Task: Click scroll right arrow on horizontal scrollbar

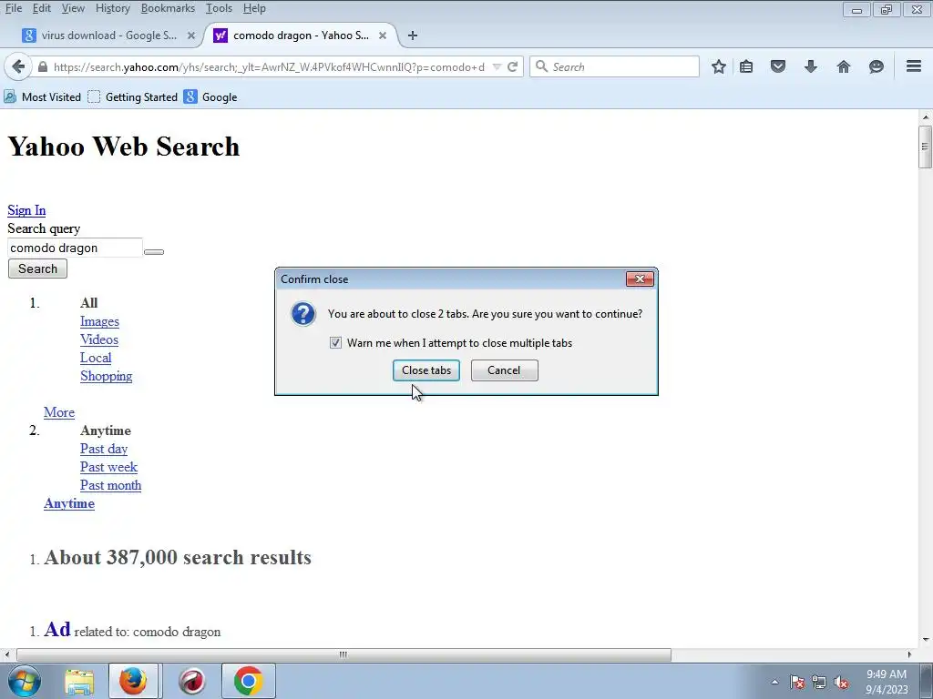Action: coord(909,654)
